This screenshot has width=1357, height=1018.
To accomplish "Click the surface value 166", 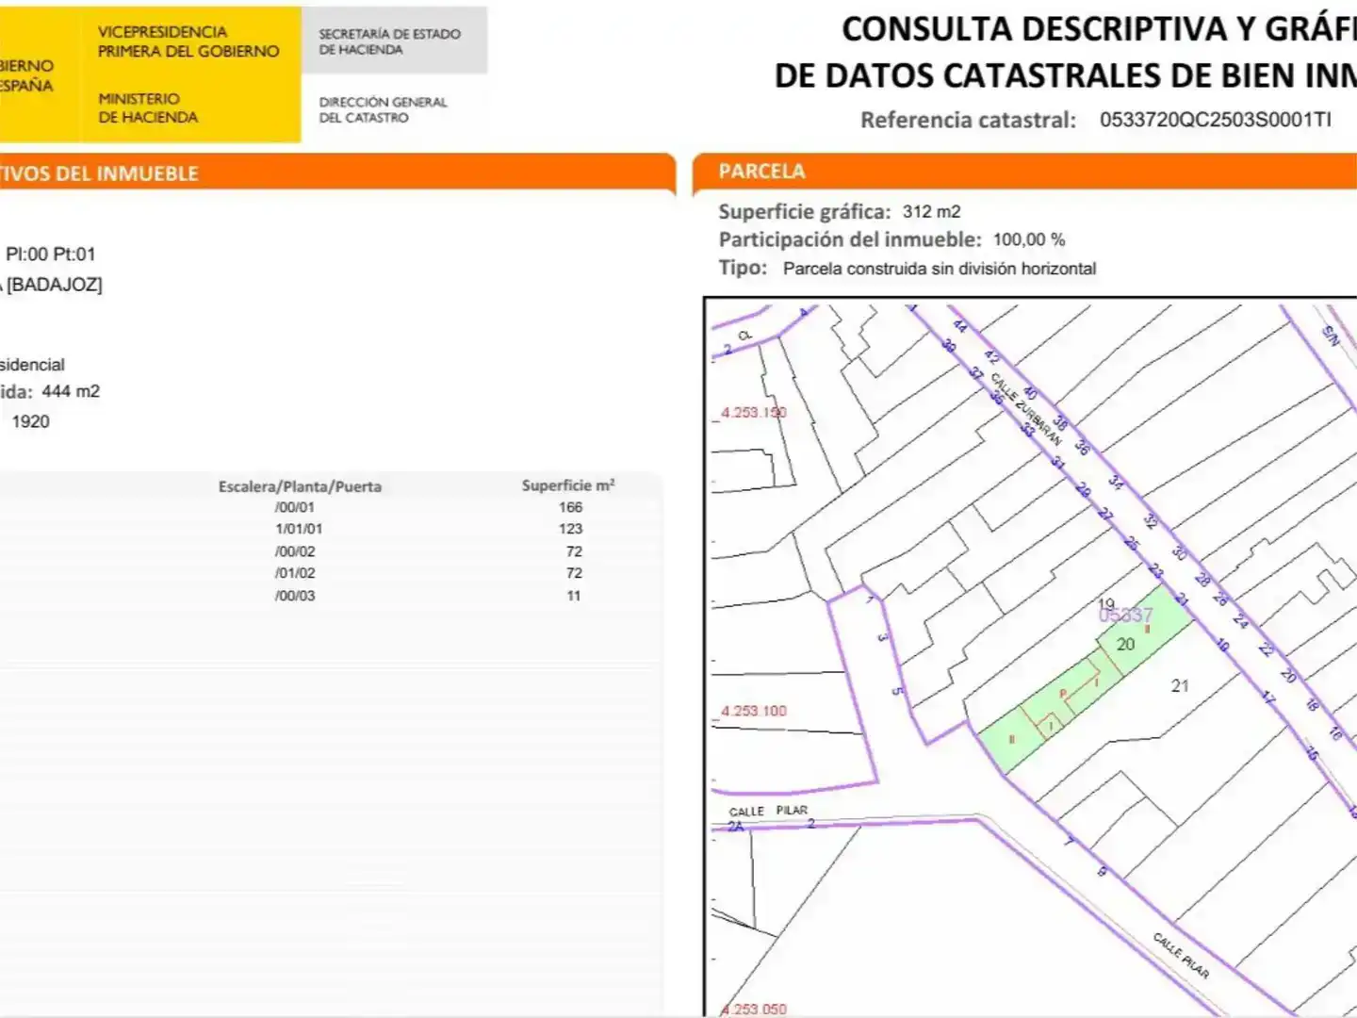I will 571,507.
